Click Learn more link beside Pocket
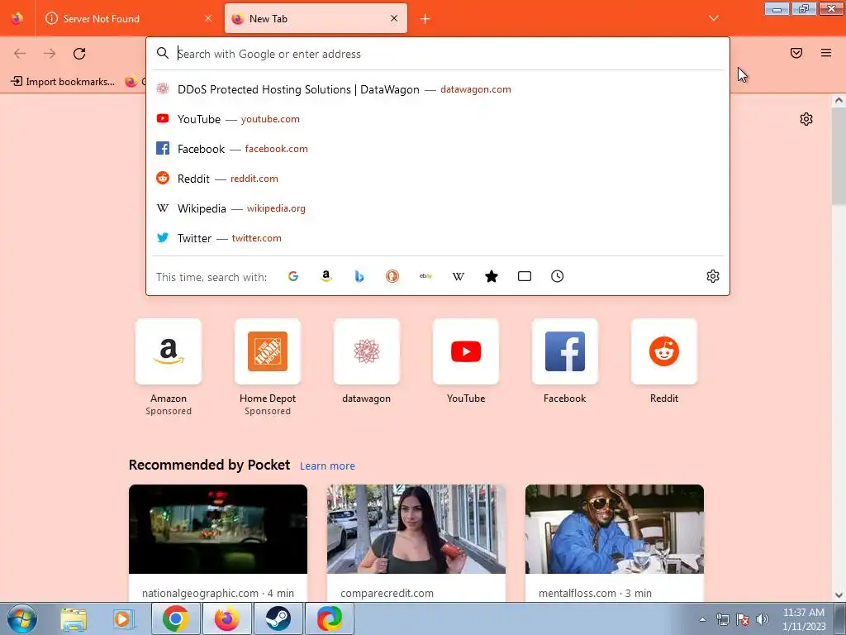846x635 pixels. [x=327, y=466]
